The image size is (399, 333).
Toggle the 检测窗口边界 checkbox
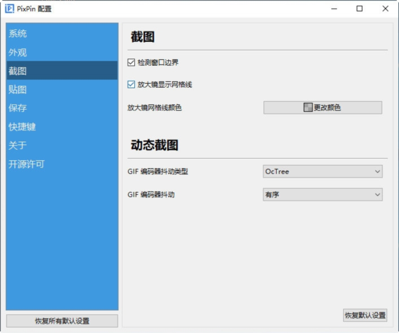click(131, 62)
